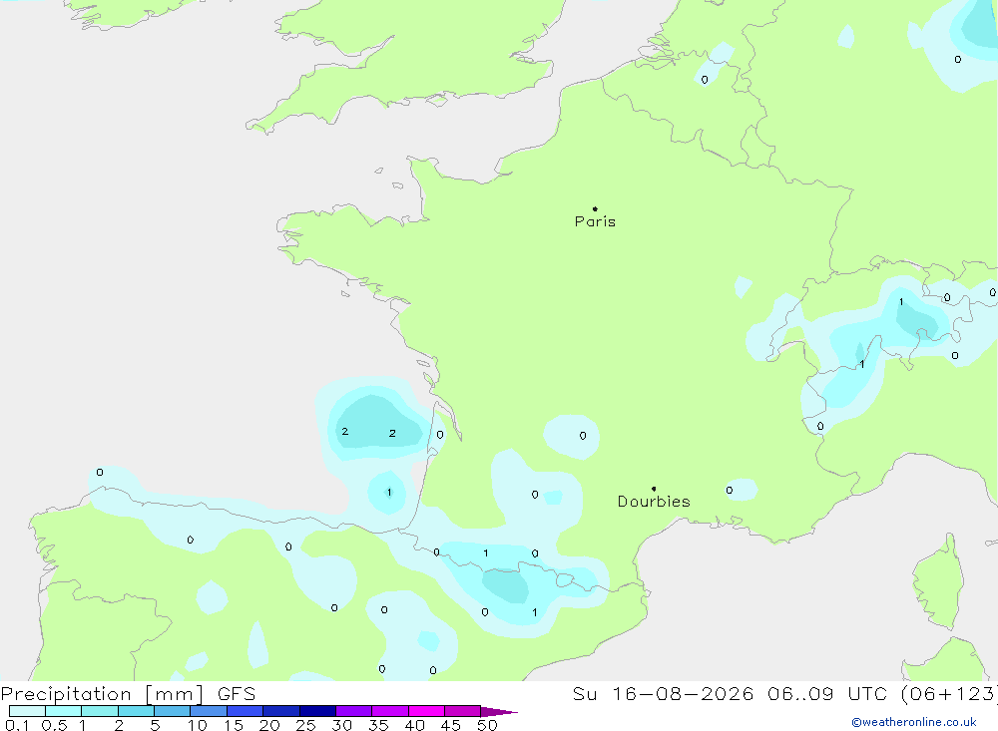Pick the 1–2 mm legend color box
998x731 pixels.
(x=99, y=711)
